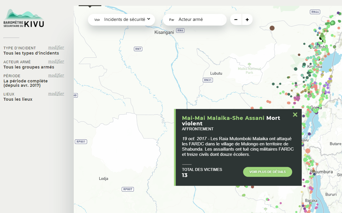This screenshot has width=342, height=213.
Task: Click the RN31 road shield near Lubutu
Action: [208, 80]
